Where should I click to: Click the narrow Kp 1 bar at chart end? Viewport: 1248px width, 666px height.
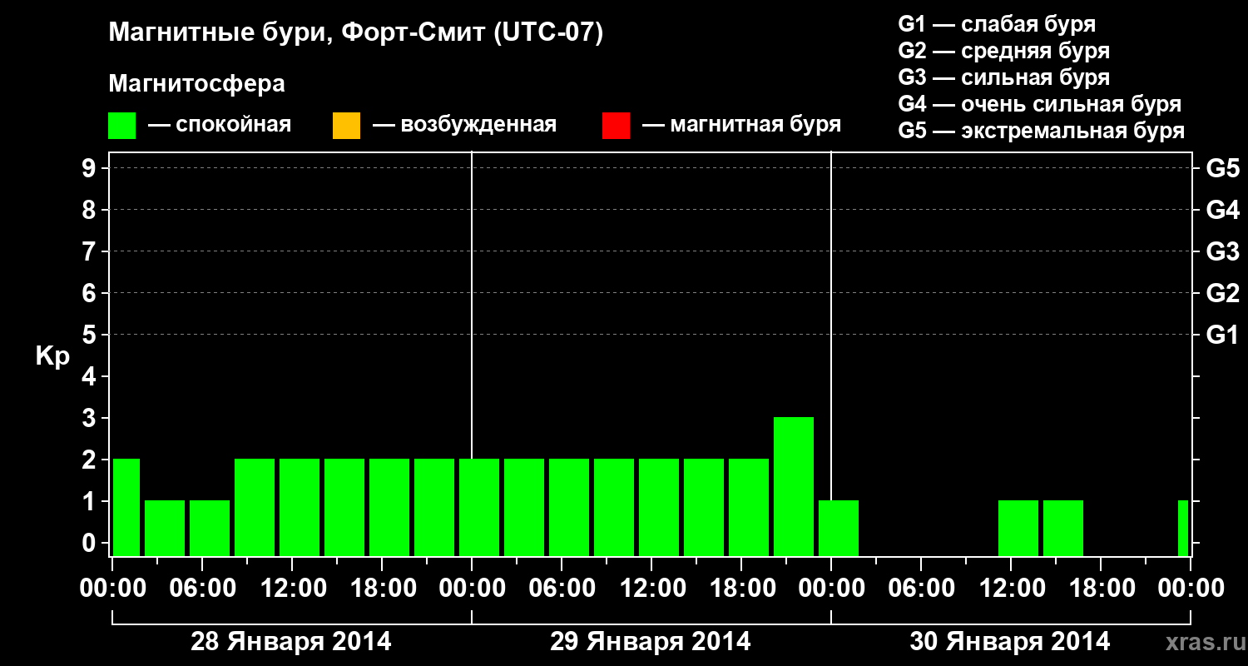[1183, 528]
